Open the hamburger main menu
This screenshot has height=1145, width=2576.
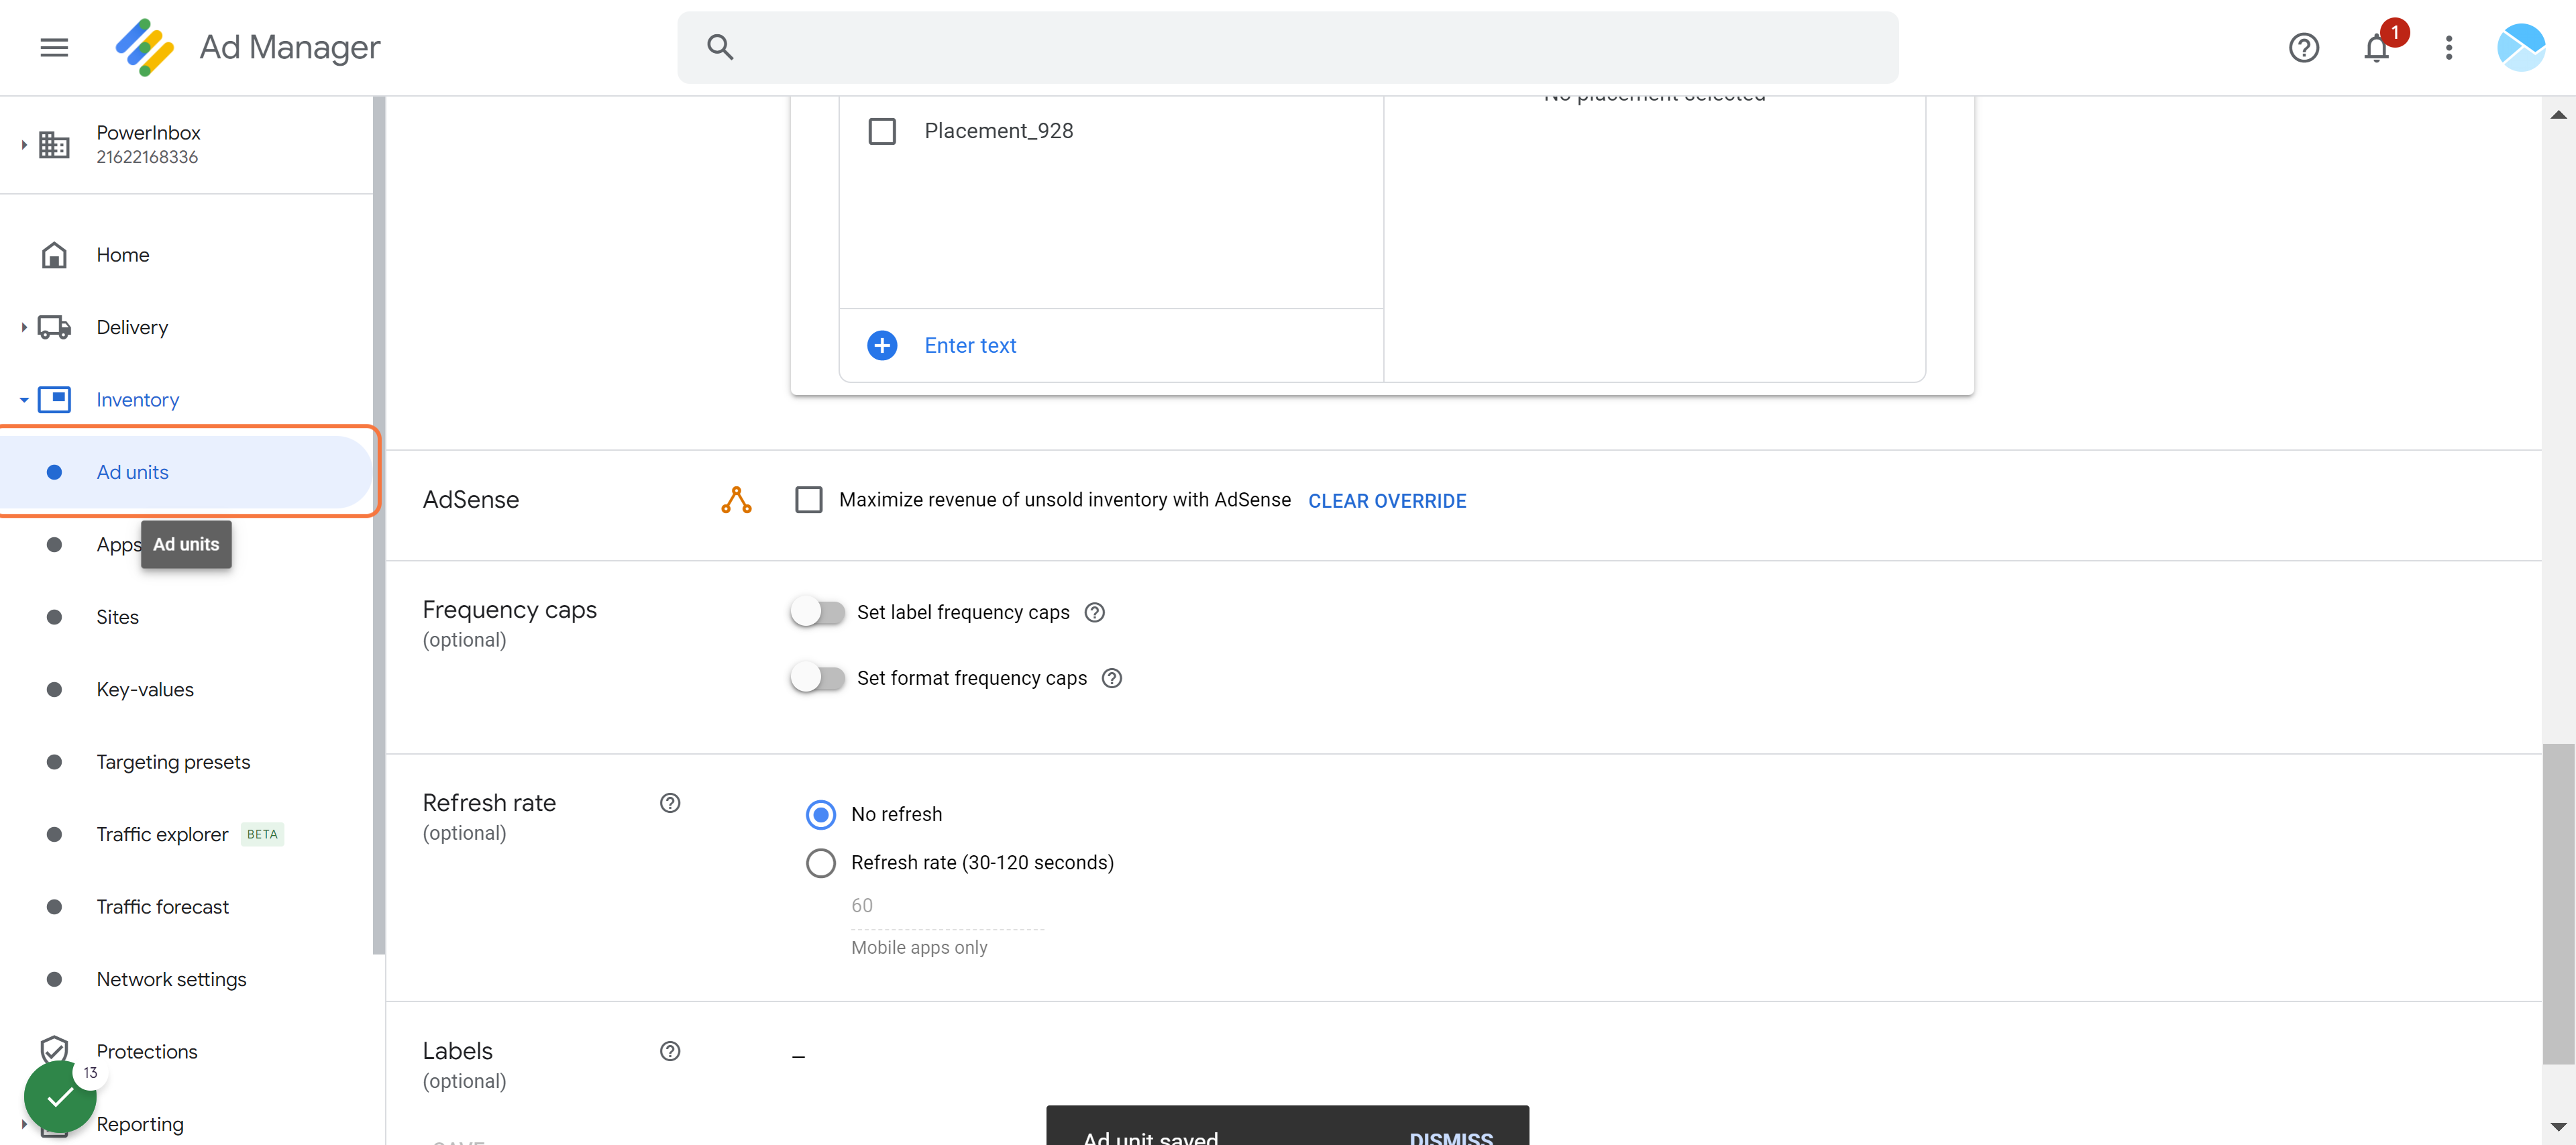click(x=54, y=47)
